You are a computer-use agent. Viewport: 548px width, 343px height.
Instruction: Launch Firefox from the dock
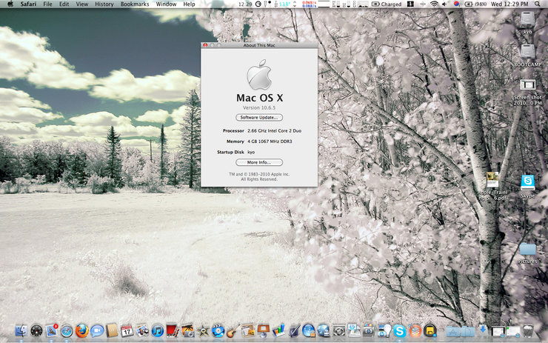point(81,330)
